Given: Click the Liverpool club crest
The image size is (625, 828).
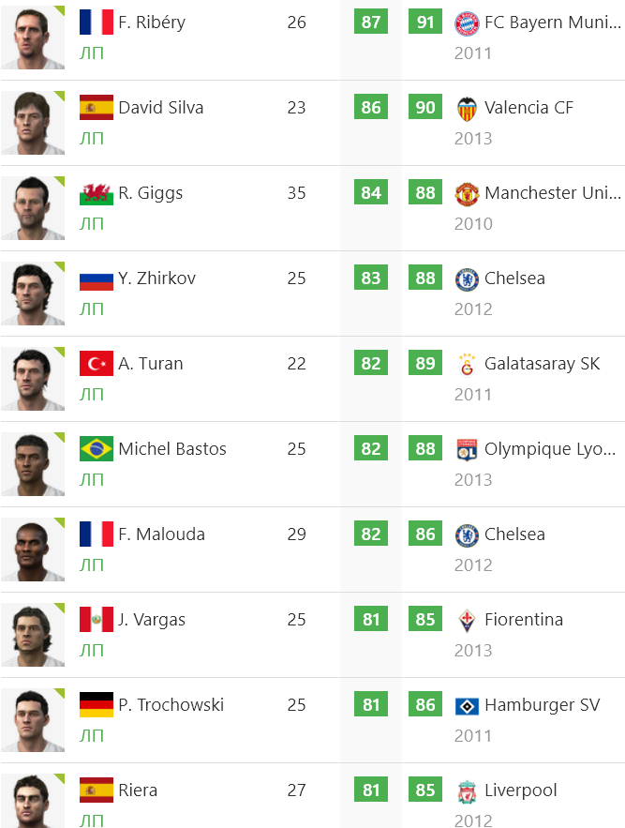Looking at the screenshot, I should (x=467, y=791).
